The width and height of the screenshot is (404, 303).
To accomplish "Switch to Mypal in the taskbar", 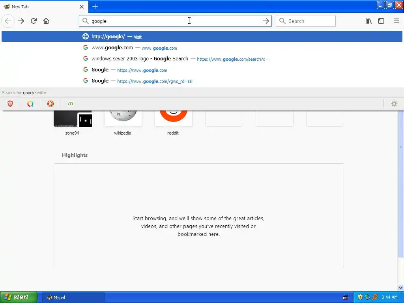I will point(73,297).
